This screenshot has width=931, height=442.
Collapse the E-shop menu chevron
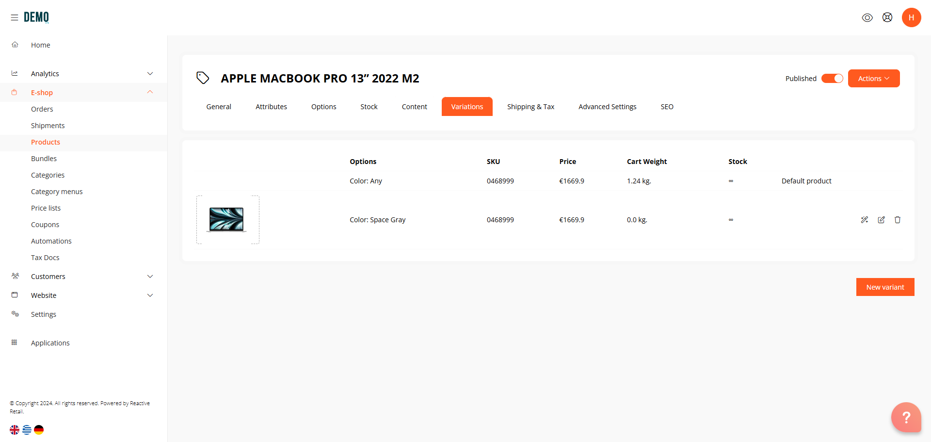(x=150, y=92)
